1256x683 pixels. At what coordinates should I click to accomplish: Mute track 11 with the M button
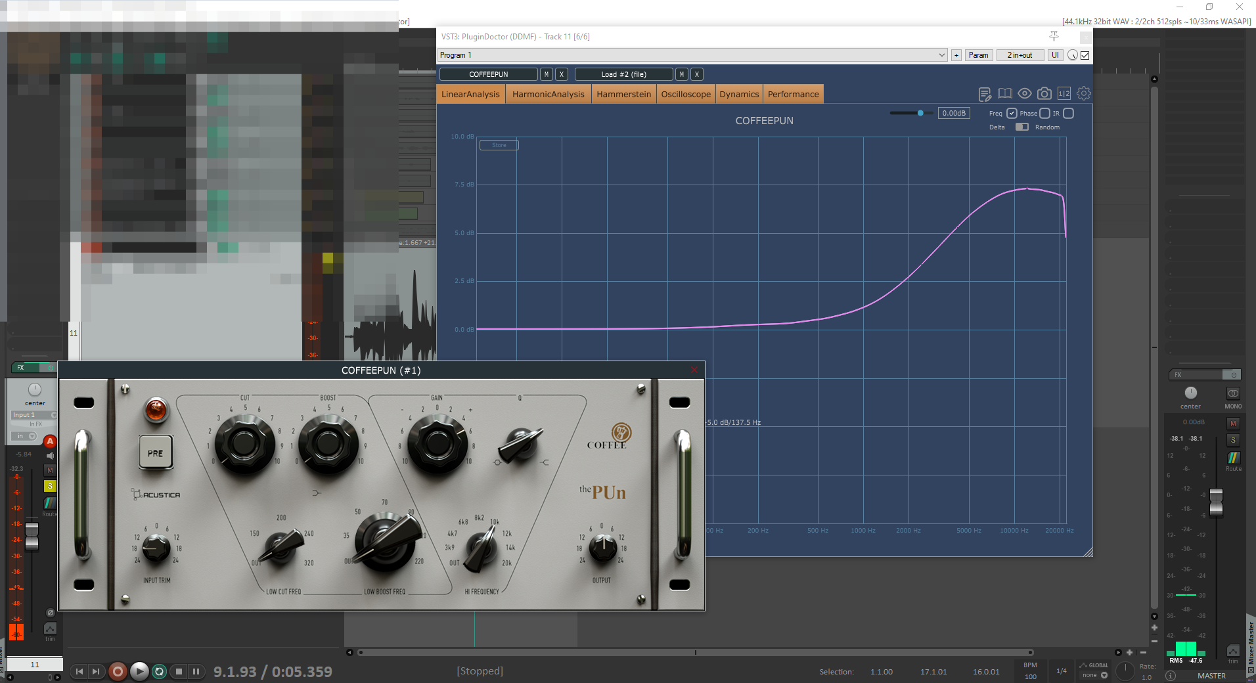(50, 470)
